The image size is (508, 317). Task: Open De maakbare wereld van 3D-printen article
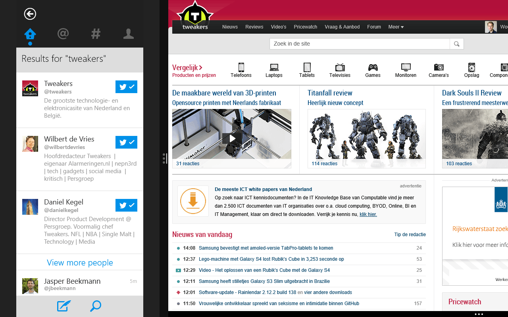click(x=224, y=93)
